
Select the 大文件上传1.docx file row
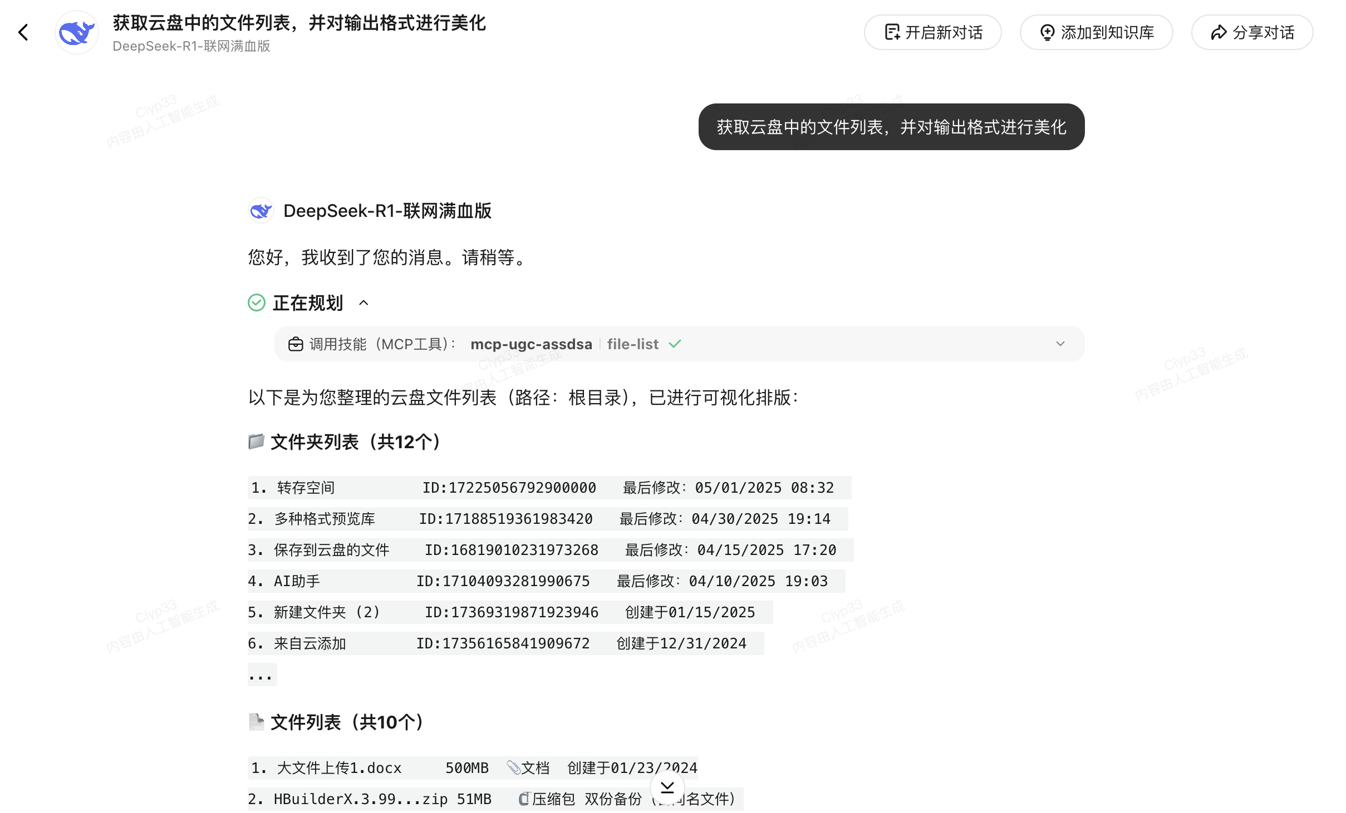click(x=473, y=768)
